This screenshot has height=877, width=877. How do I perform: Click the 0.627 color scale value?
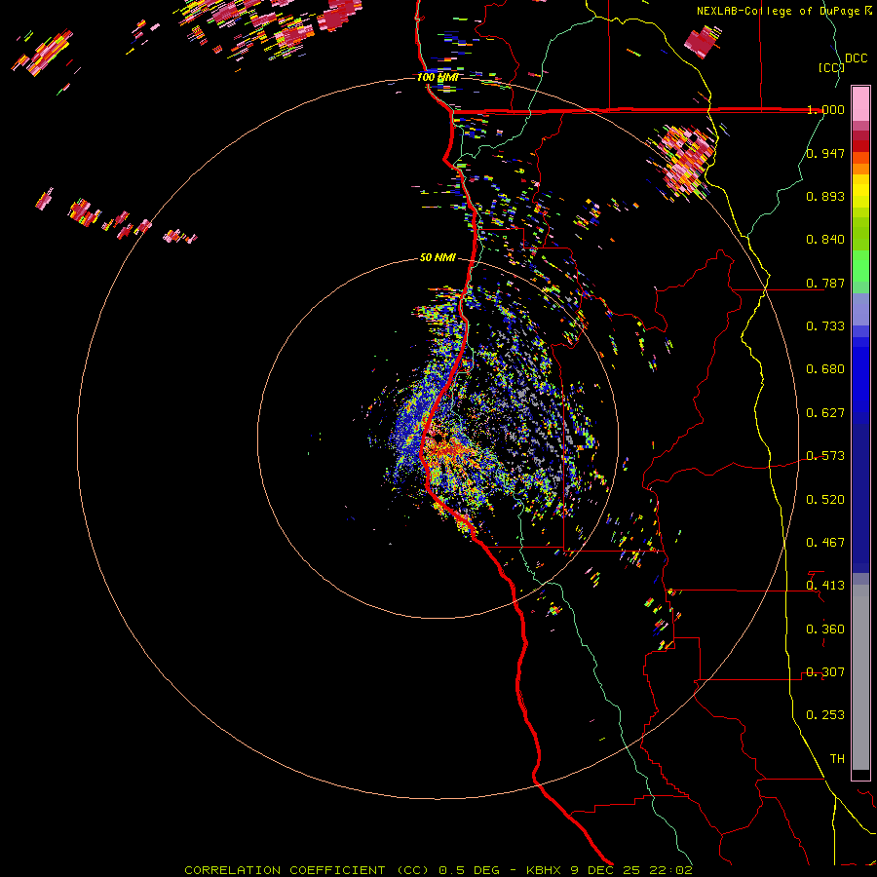825,413
